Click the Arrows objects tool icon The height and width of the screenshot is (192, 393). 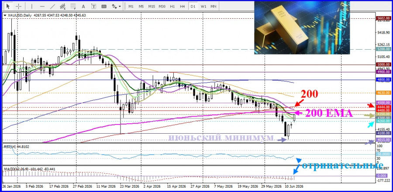[114, 6]
